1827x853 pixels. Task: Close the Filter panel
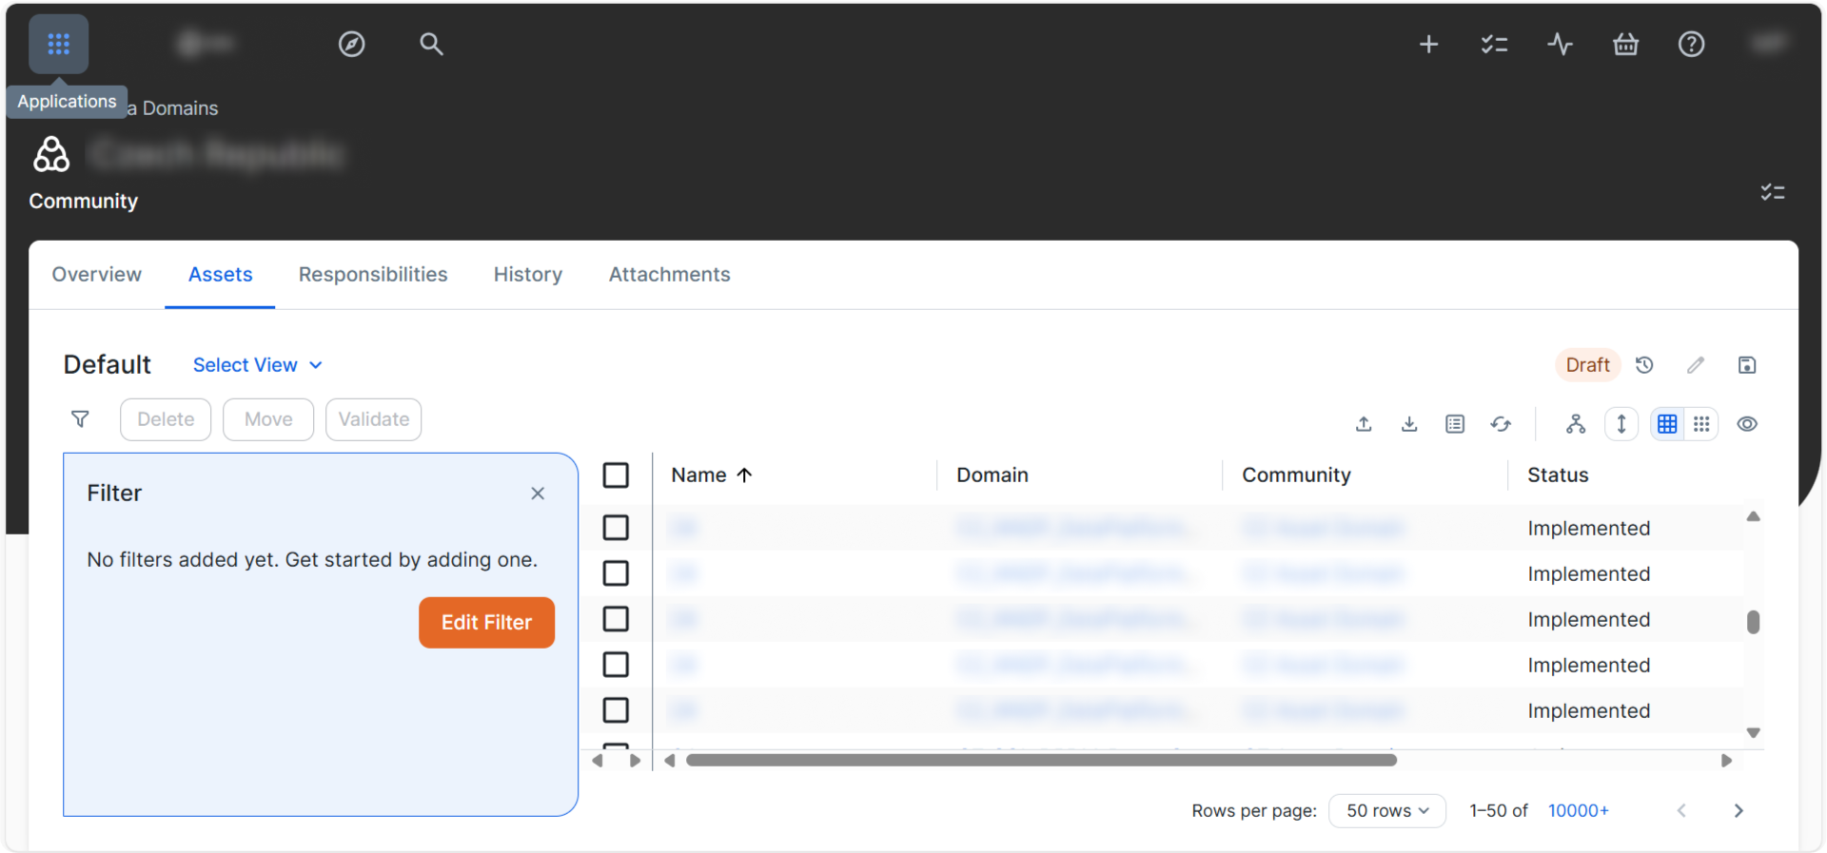coord(538,494)
